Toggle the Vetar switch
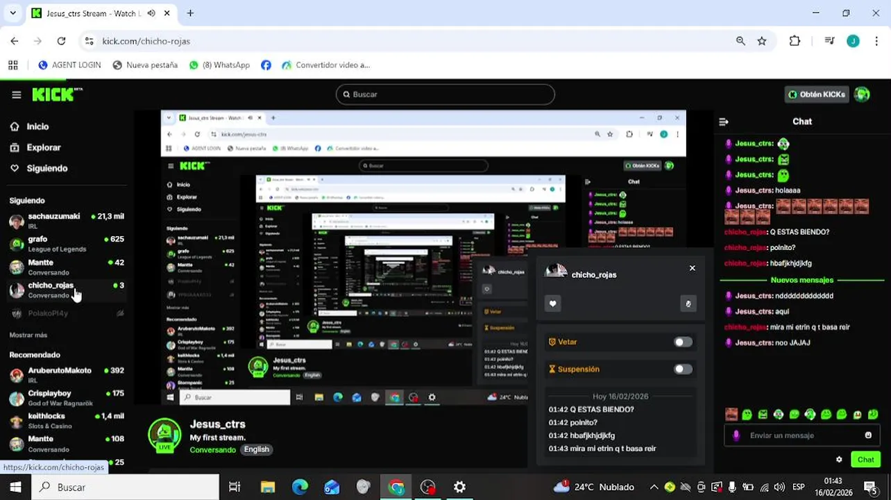Image resolution: width=891 pixels, height=500 pixels. point(683,342)
